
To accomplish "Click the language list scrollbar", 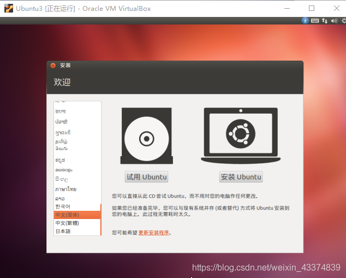I will click(x=101, y=220).
